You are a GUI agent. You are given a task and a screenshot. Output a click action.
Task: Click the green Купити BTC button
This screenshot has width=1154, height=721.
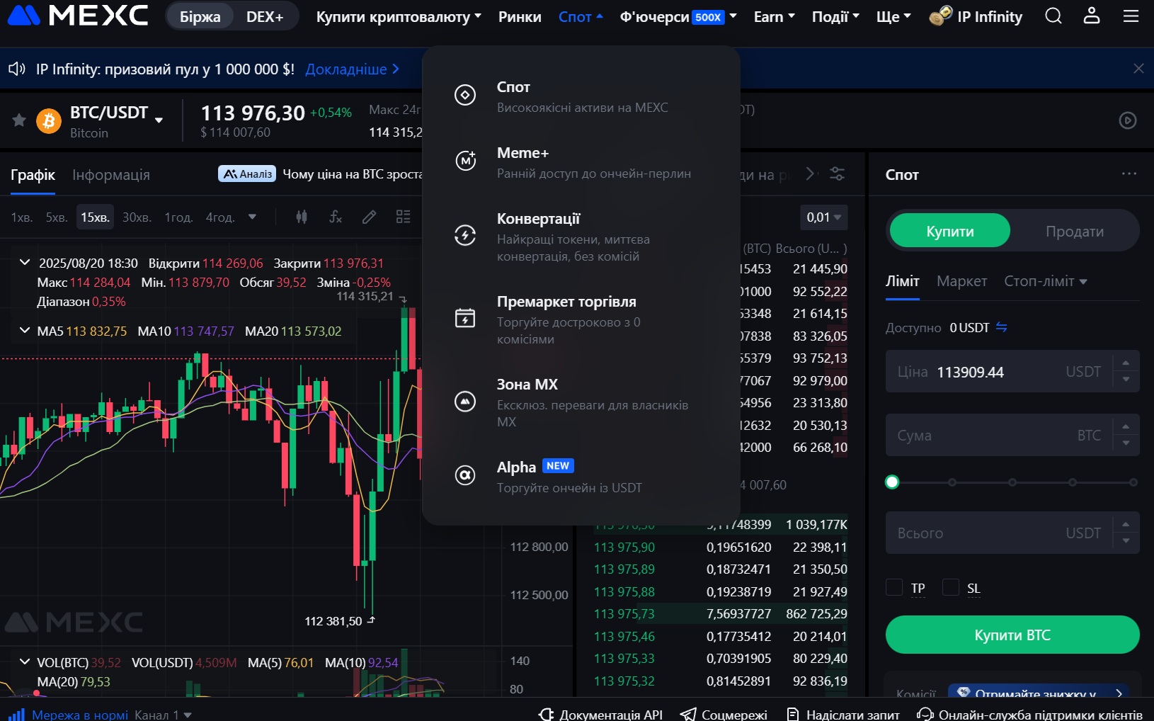click(x=1012, y=635)
